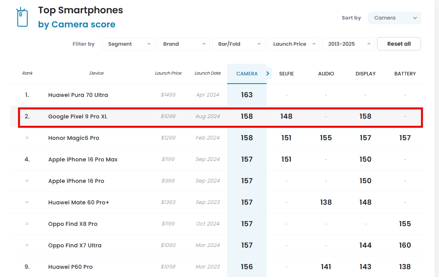Open the Huawei P60 Pro device link
This screenshot has height=277, width=439.
(x=70, y=267)
